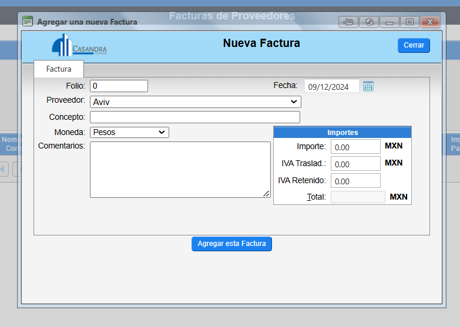This screenshot has height=327, width=460.
Task: Close the dialog with the red X
Action: 430,22
